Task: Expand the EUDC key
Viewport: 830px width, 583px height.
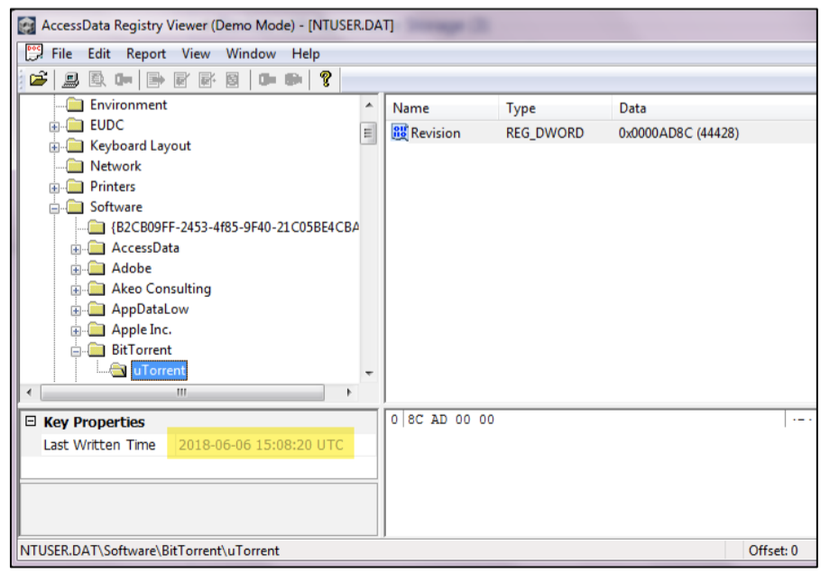Action: (54, 126)
